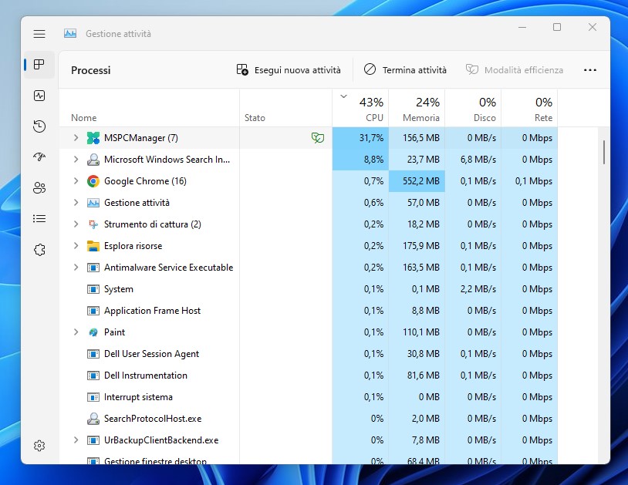Select the System process row
Image resolution: width=628 pixels, height=485 pixels.
pos(309,289)
